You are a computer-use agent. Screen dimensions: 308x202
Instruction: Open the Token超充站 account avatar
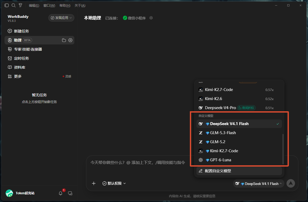coord(9,193)
